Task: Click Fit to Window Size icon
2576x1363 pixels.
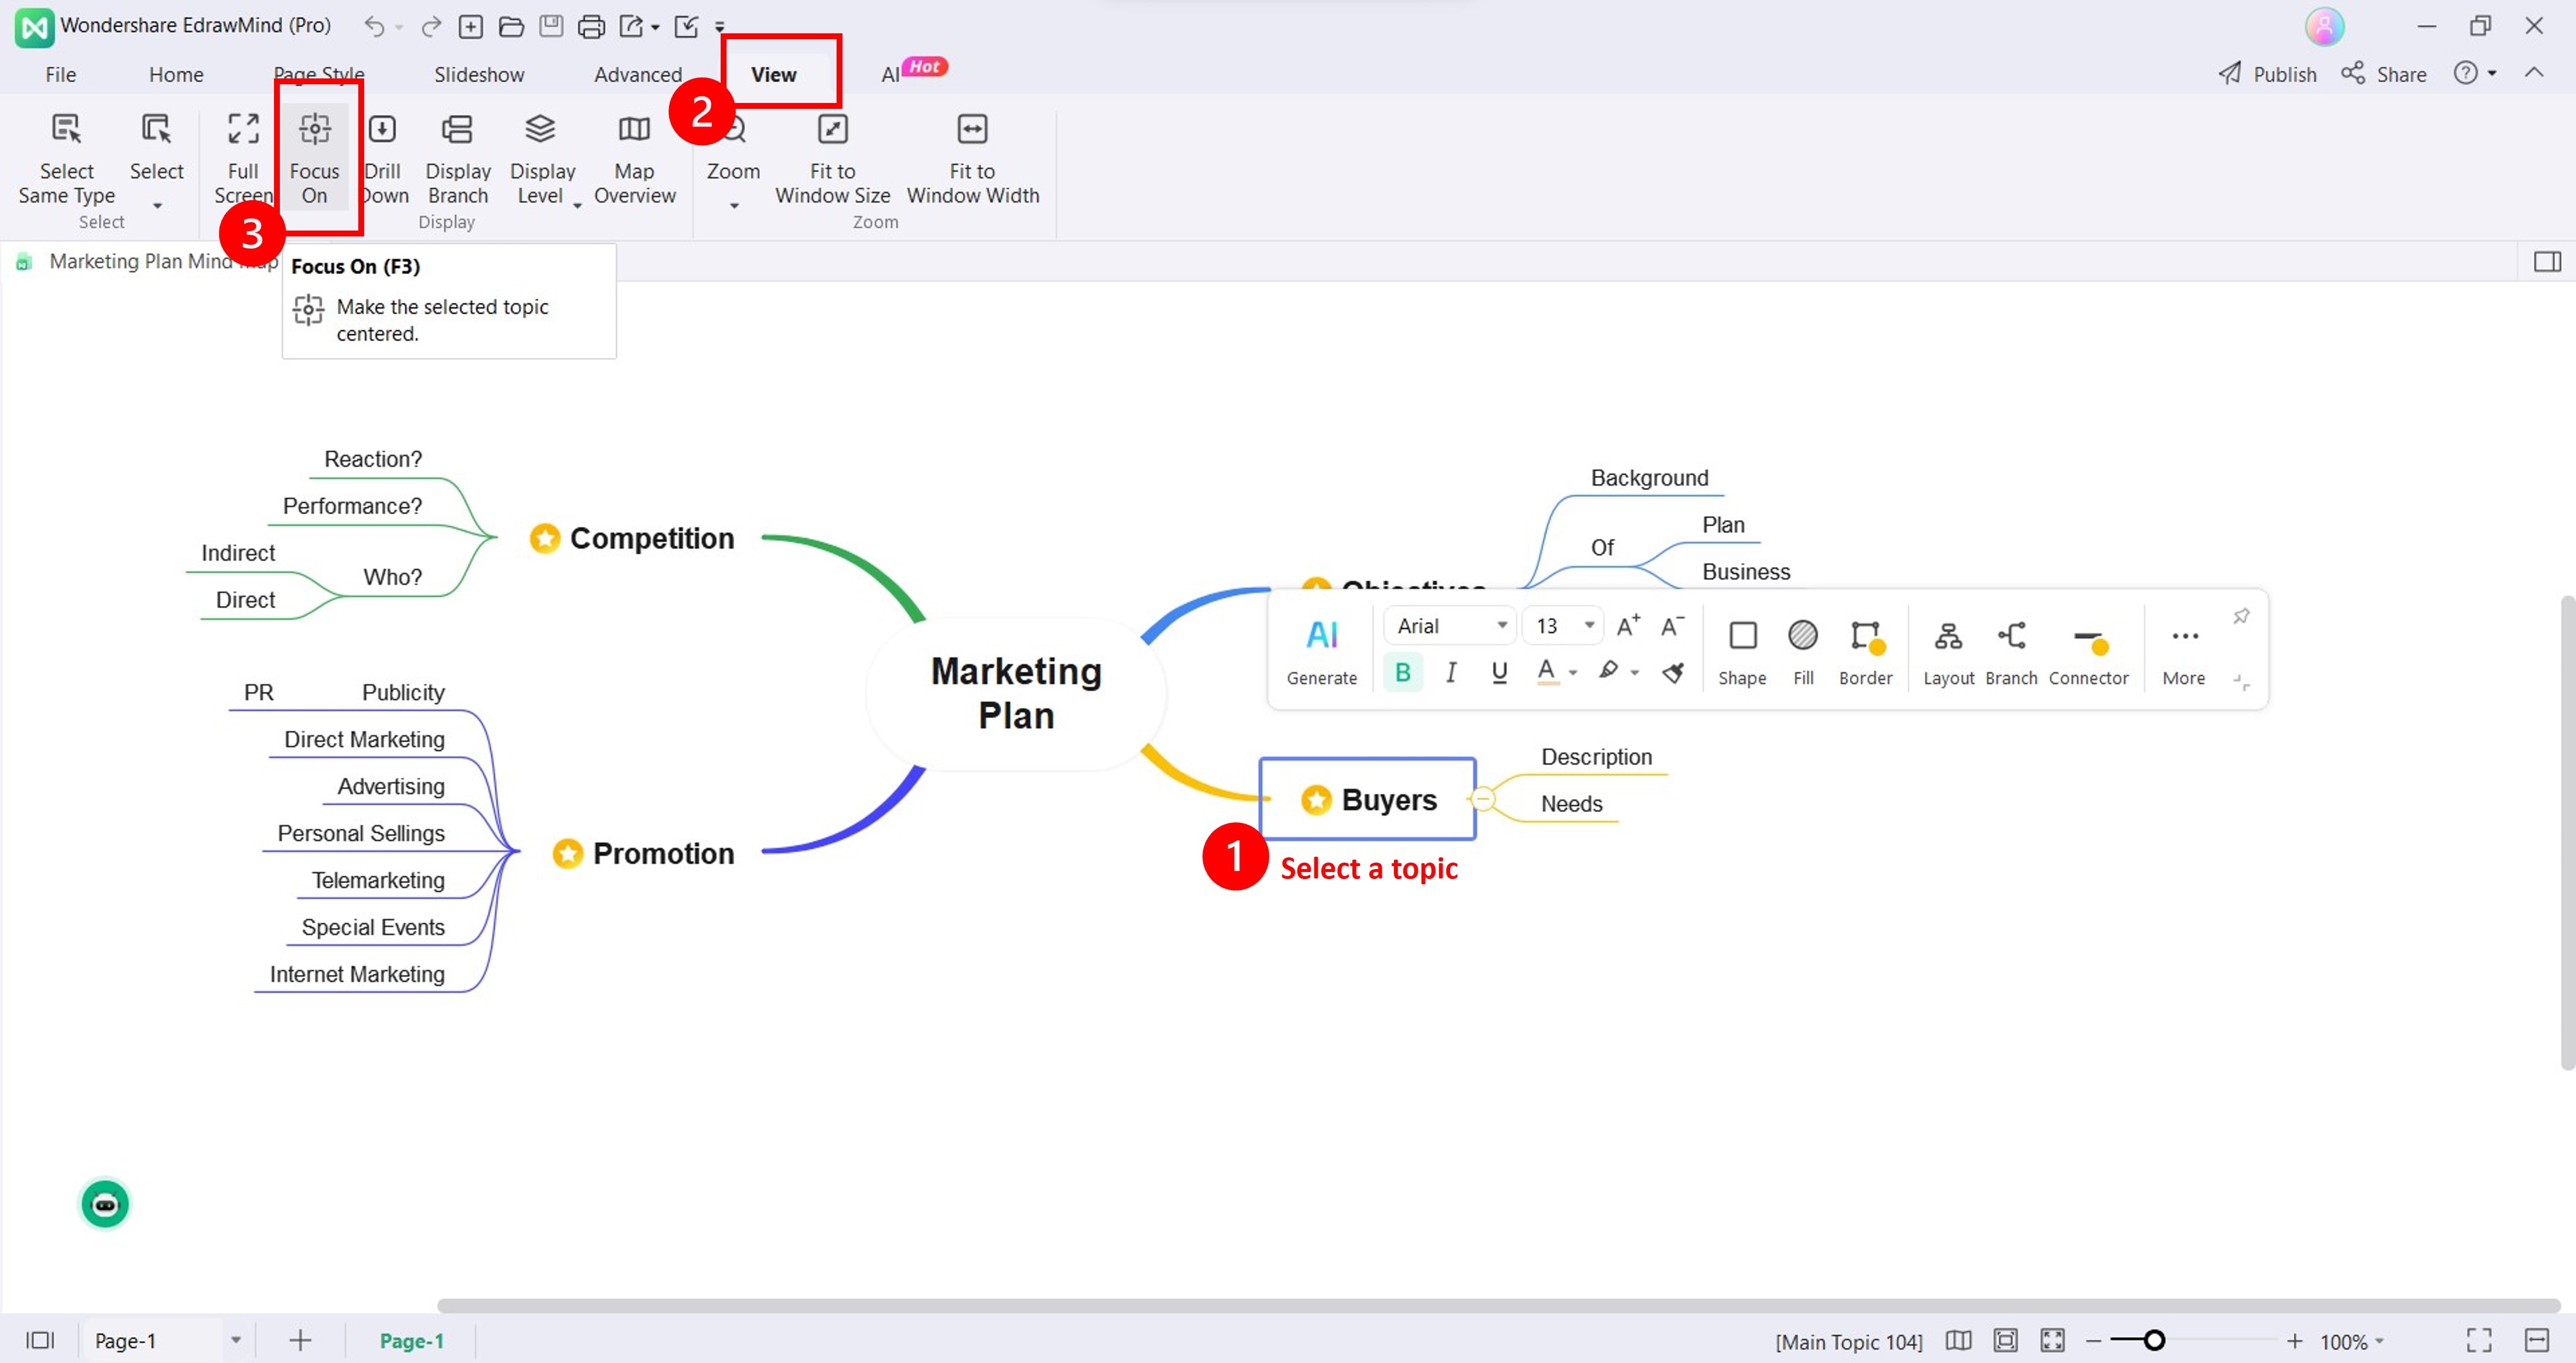Action: [832, 130]
